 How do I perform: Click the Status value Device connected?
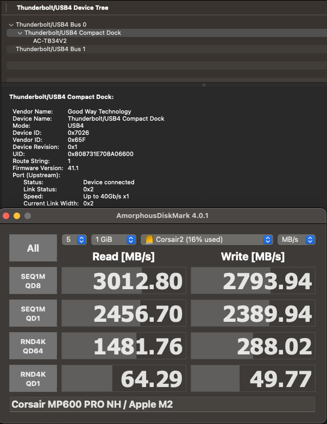pyautogui.click(x=109, y=182)
